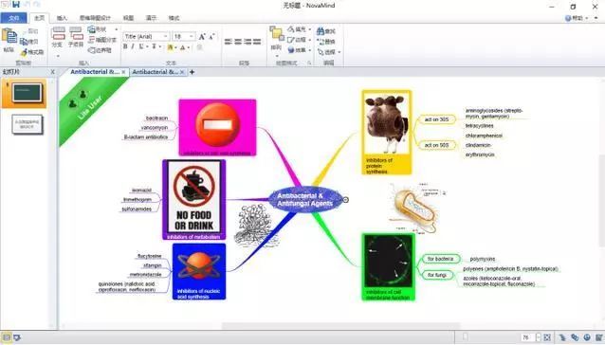Viewport: 605px width, 345px height.
Task: Select the 'act on 30S' subtopic
Action: 437,119
